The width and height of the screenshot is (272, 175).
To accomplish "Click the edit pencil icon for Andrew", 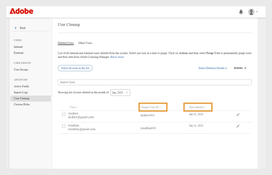I will [238, 115].
